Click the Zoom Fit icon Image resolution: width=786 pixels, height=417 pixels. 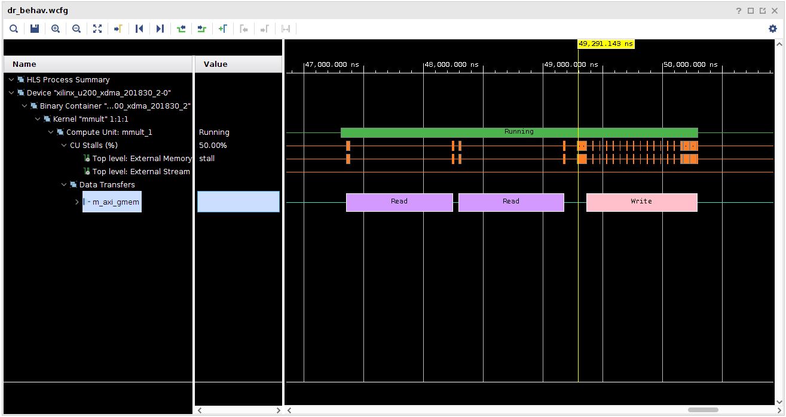click(x=97, y=29)
